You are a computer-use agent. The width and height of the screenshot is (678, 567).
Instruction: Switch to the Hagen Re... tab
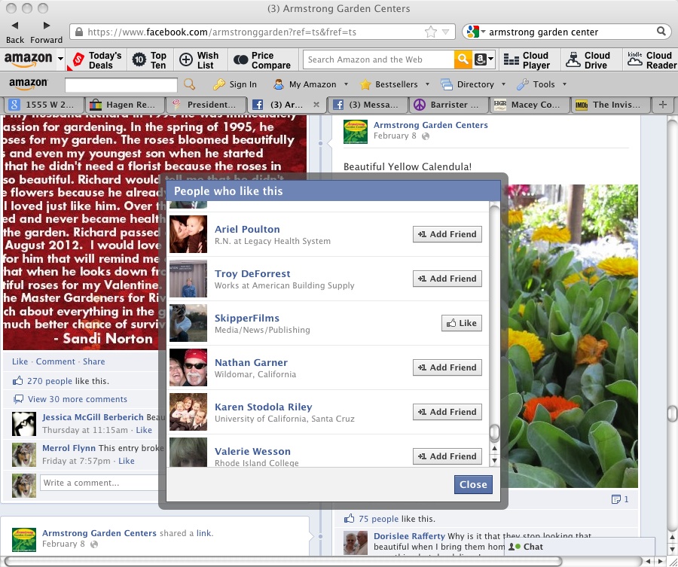[125, 105]
